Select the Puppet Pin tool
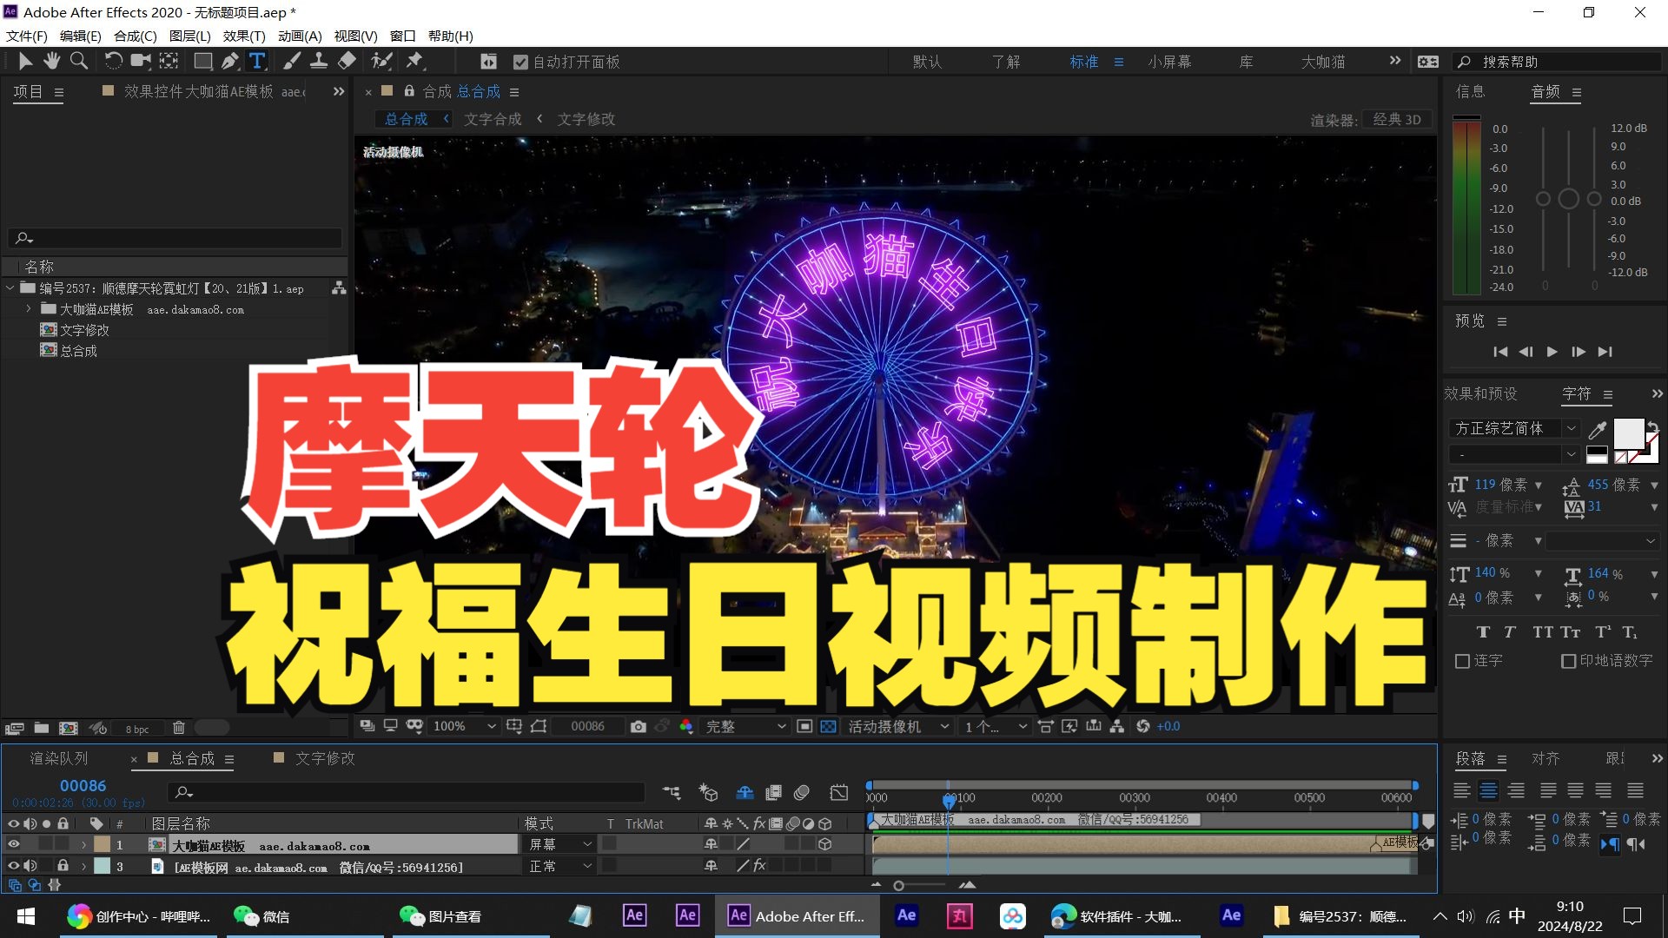Viewport: 1668px width, 938px height. 414,61
